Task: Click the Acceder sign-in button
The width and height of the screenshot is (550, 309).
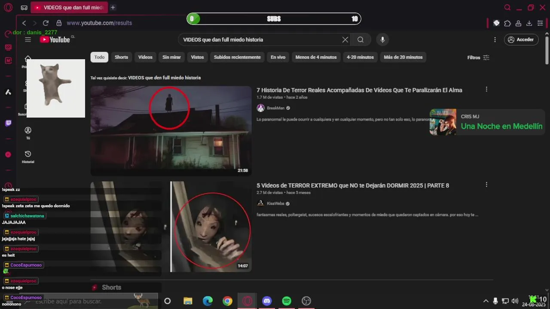Action: tap(521, 39)
